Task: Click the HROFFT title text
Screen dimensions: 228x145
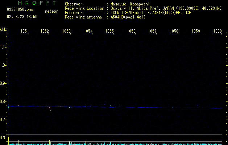Action: pos(37,3)
